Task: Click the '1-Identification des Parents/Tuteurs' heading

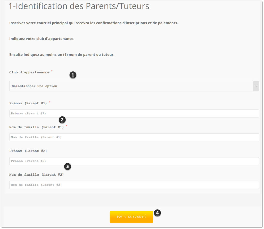Action: (x=79, y=6)
